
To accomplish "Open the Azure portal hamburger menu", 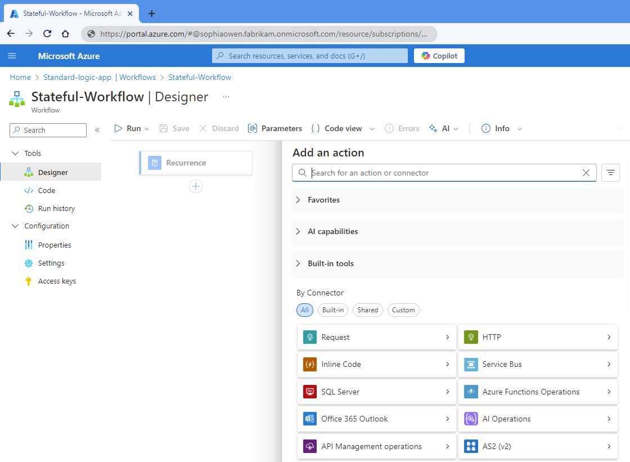I will coord(12,56).
